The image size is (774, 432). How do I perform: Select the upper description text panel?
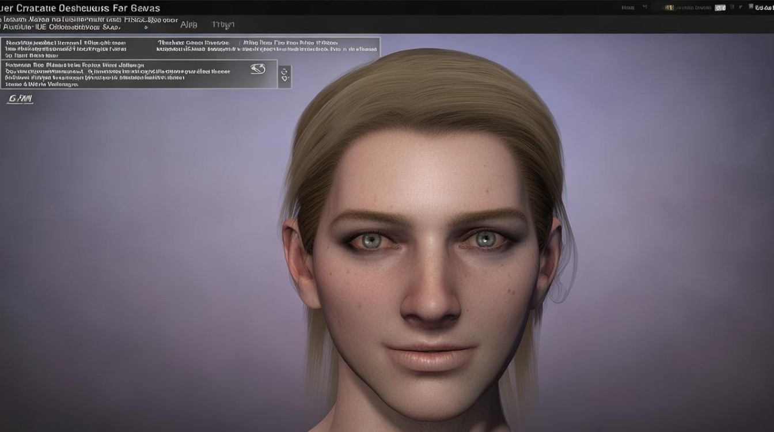click(190, 48)
